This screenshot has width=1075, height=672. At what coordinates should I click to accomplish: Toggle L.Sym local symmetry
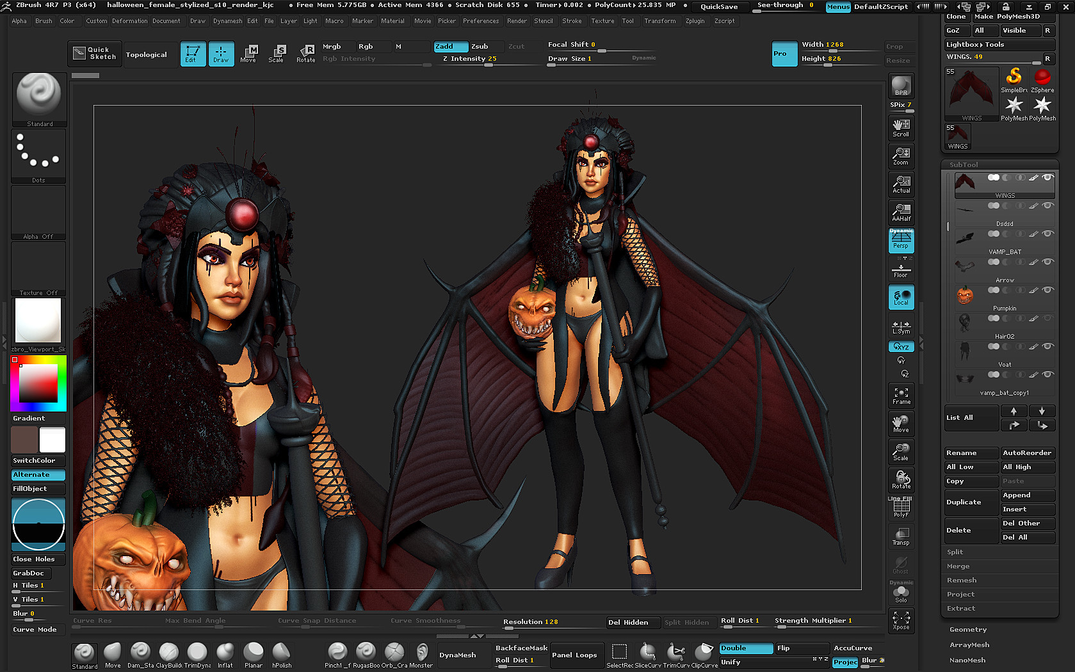pos(901,326)
